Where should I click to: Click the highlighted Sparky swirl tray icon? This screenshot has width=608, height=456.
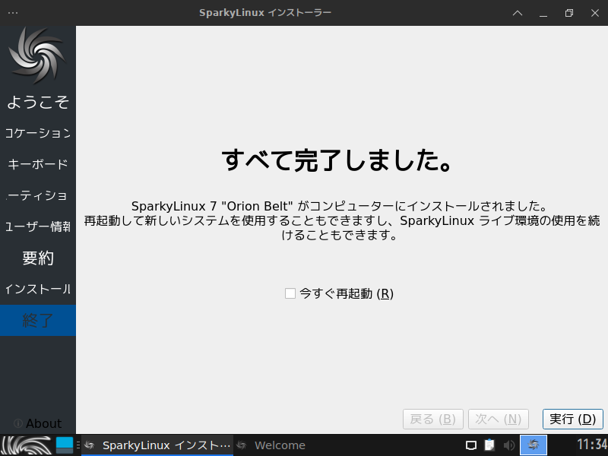534,445
